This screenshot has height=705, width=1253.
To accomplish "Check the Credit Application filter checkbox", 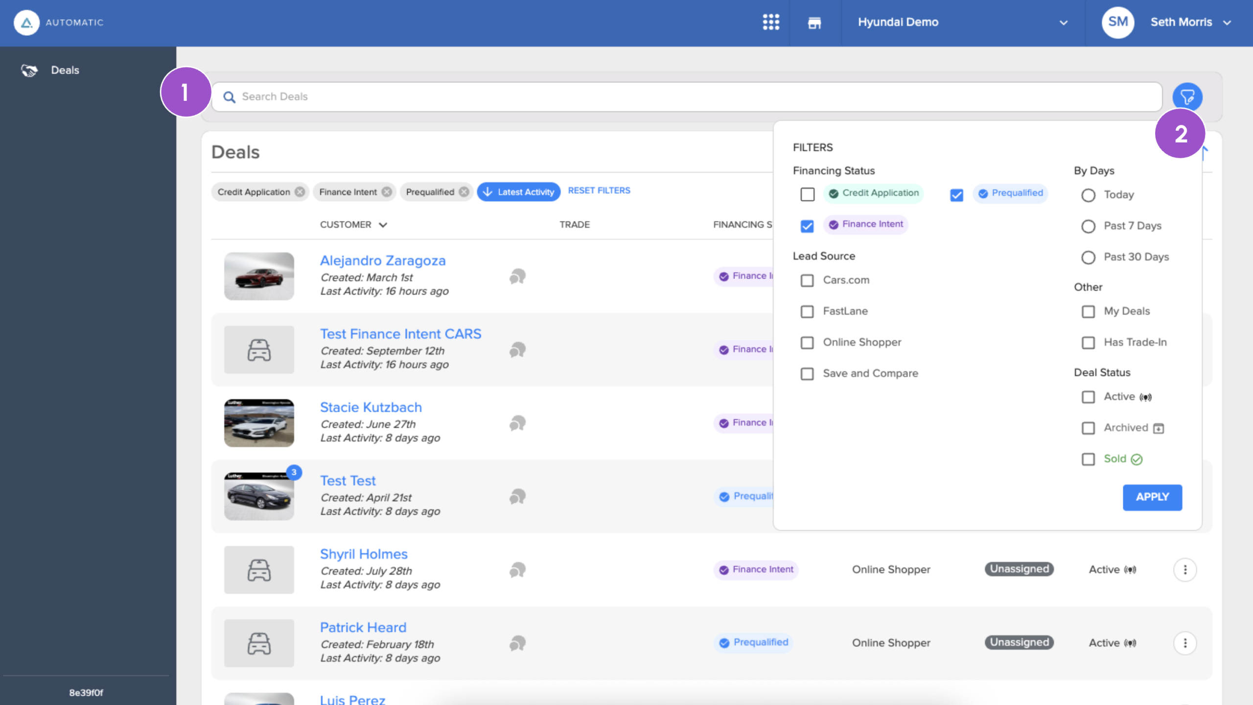I will coord(808,194).
